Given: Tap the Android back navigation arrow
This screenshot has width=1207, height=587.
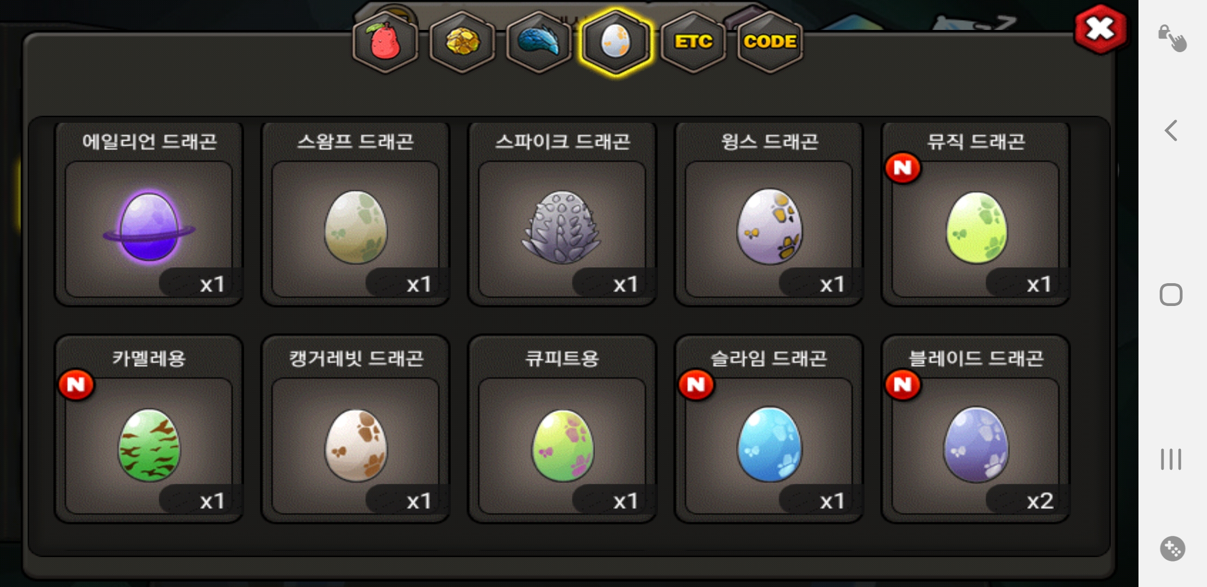Looking at the screenshot, I should click(x=1171, y=130).
